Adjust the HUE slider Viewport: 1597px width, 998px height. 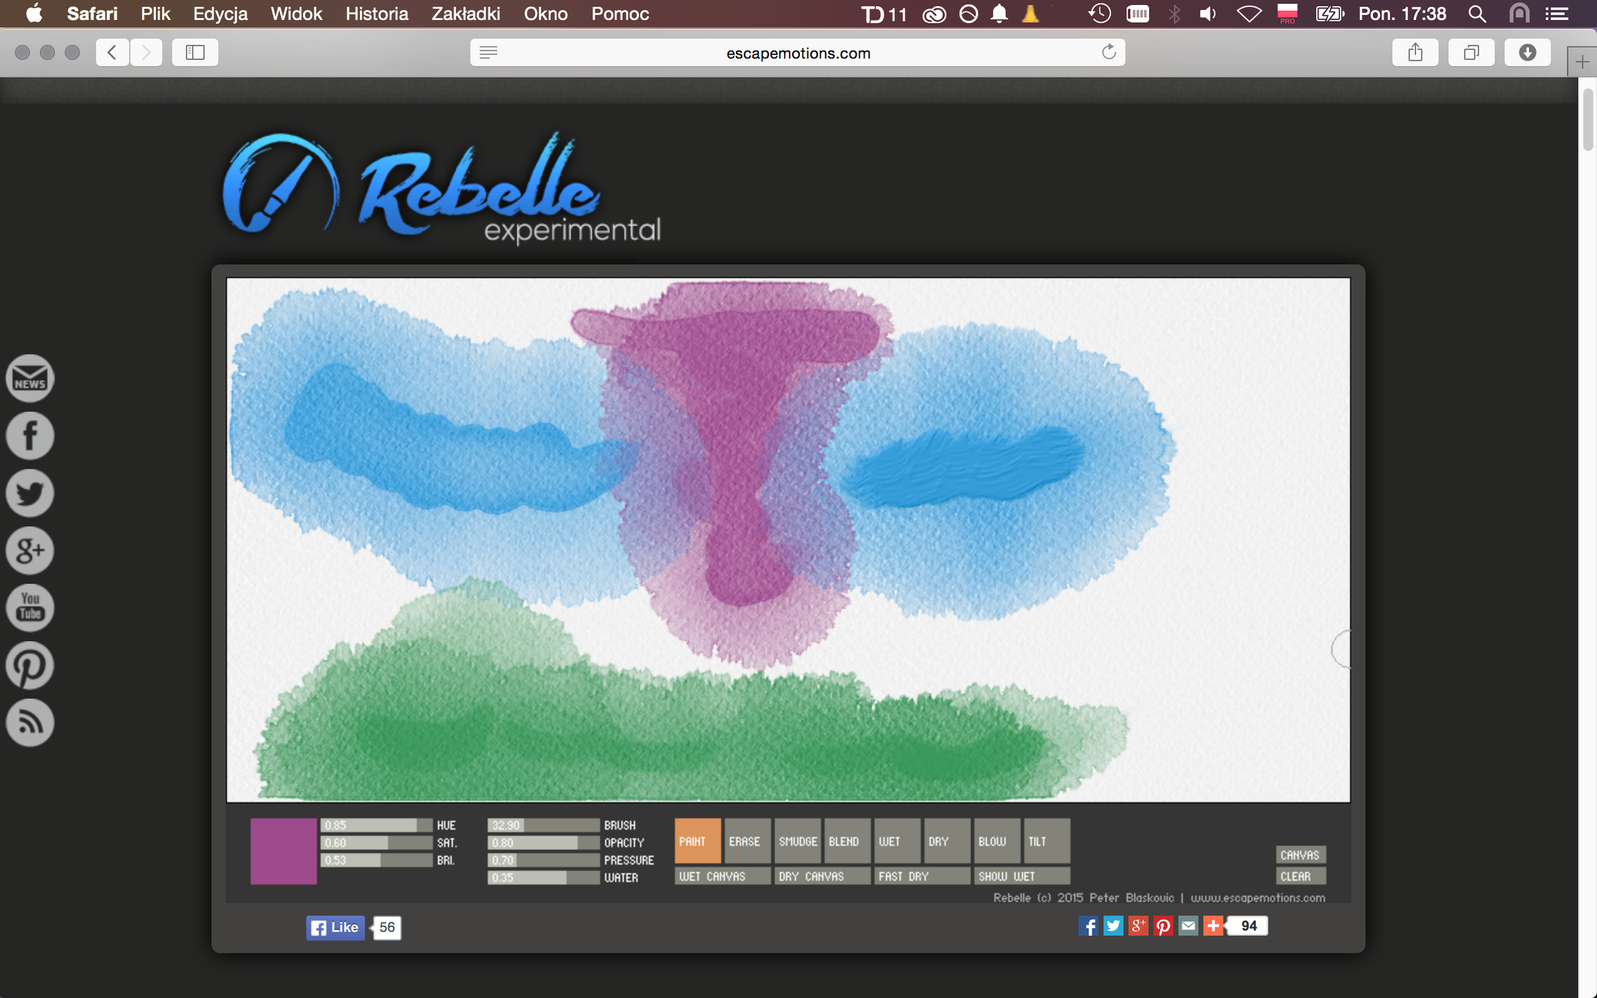[376, 825]
